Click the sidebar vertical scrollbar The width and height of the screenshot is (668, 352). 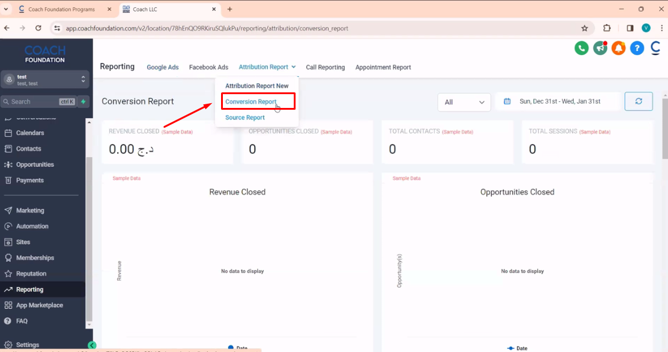tap(89, 238)
